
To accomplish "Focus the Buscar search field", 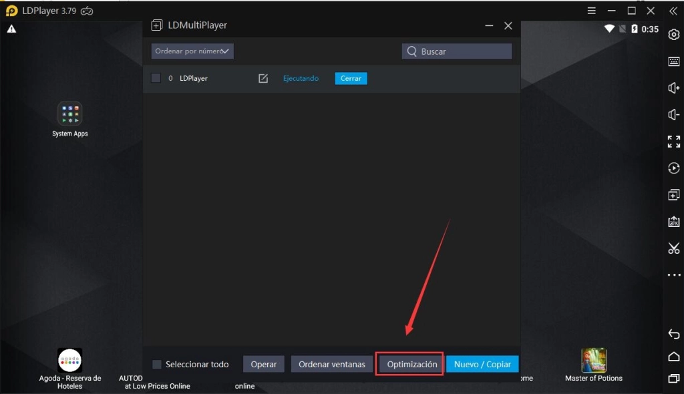I will (457, 51).
